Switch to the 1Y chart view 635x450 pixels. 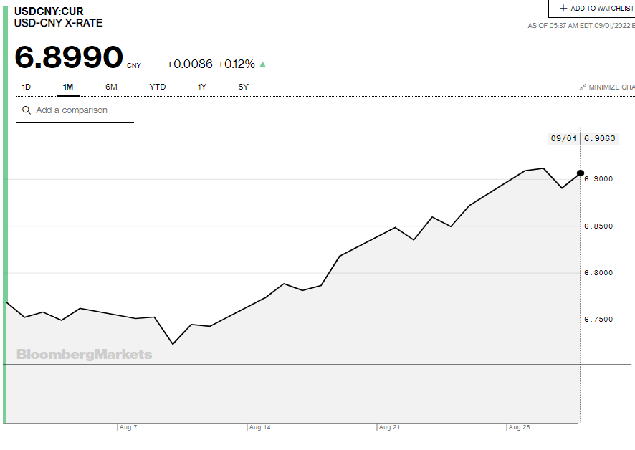(x=202, y=87)
